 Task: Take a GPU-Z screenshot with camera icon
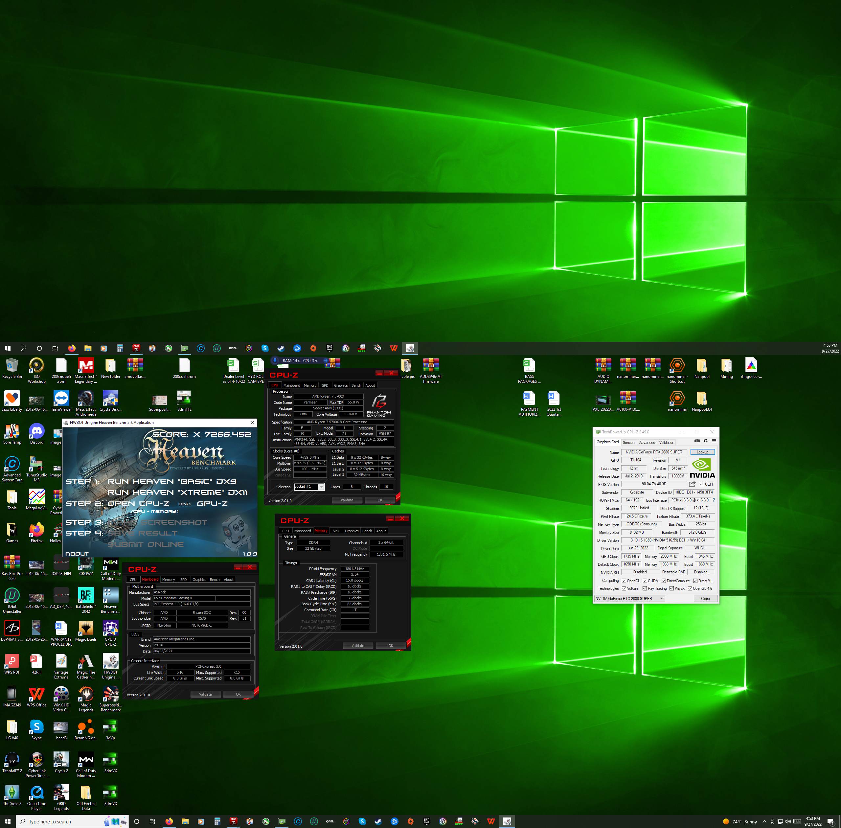697,441
